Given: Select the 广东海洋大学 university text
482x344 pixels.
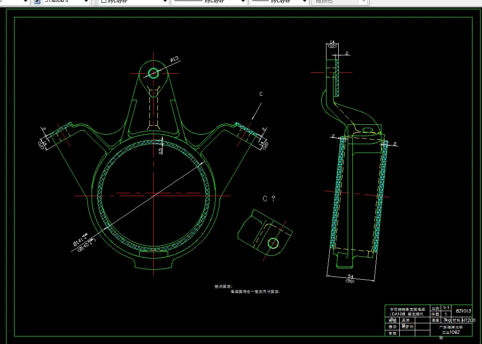Looking at the screenshot, I should (451, 328).
